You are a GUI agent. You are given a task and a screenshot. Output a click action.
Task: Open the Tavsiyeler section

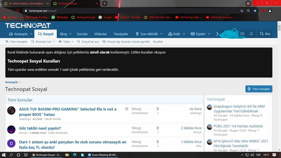coord(121,34)
